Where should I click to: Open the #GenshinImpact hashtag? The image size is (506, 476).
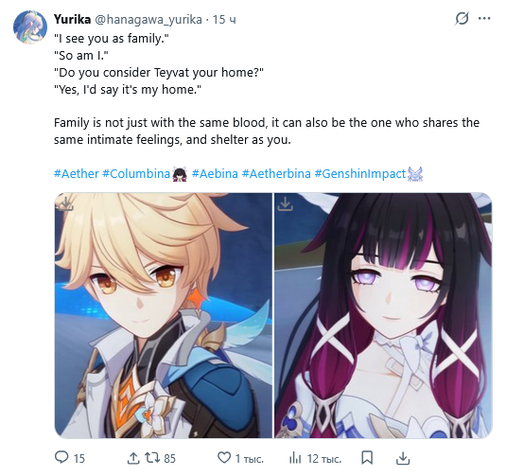[360, 174]
